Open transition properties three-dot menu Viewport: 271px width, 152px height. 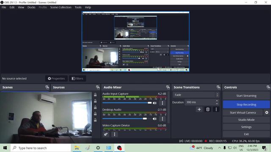coord(216,109)
